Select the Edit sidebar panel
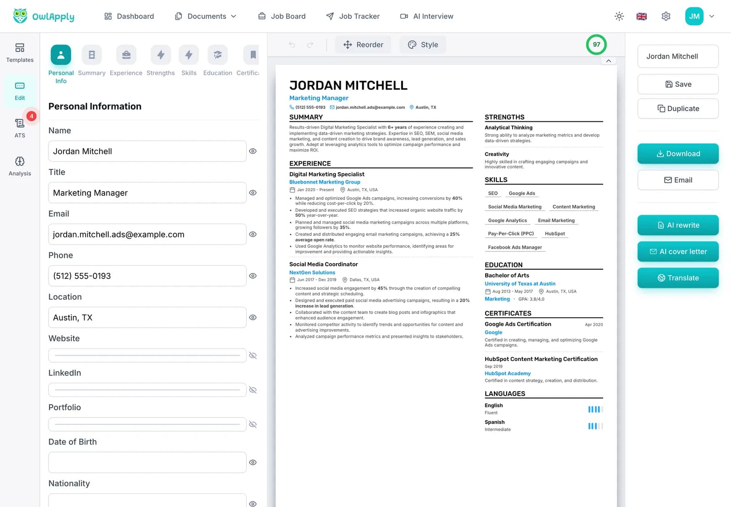The image size is (731, 507). point(20,91)
